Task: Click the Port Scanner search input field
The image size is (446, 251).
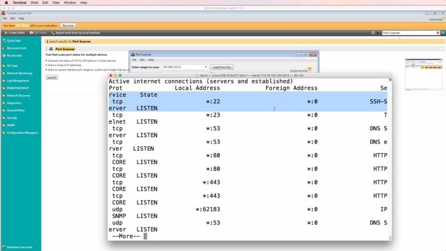Action: tap(412, 33)
